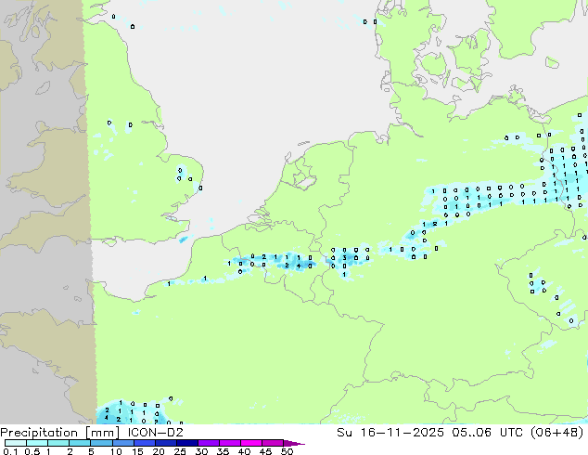The width and height of the screenshot is (588, 455).
Task: Select the 10–15 mm legend color
Action: (122, 443)
